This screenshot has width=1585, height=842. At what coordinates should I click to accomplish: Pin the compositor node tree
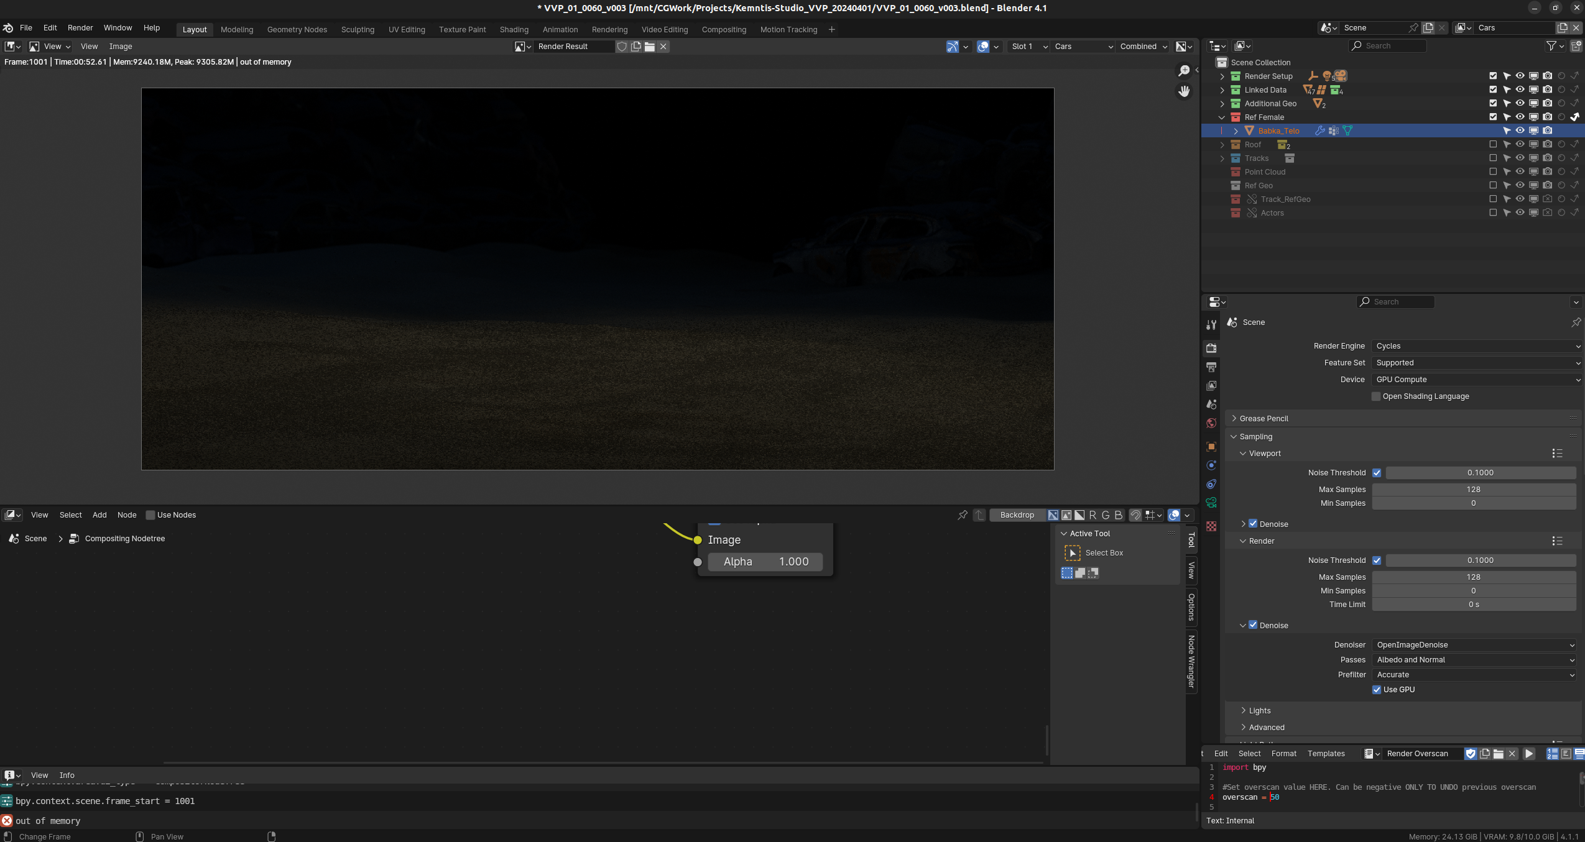(963, 515)
